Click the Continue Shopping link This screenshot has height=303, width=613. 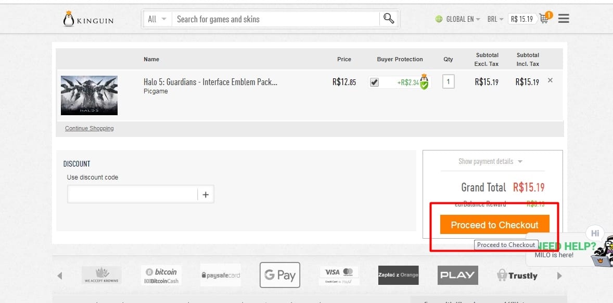pyautogui.click(x=89, y=128)
